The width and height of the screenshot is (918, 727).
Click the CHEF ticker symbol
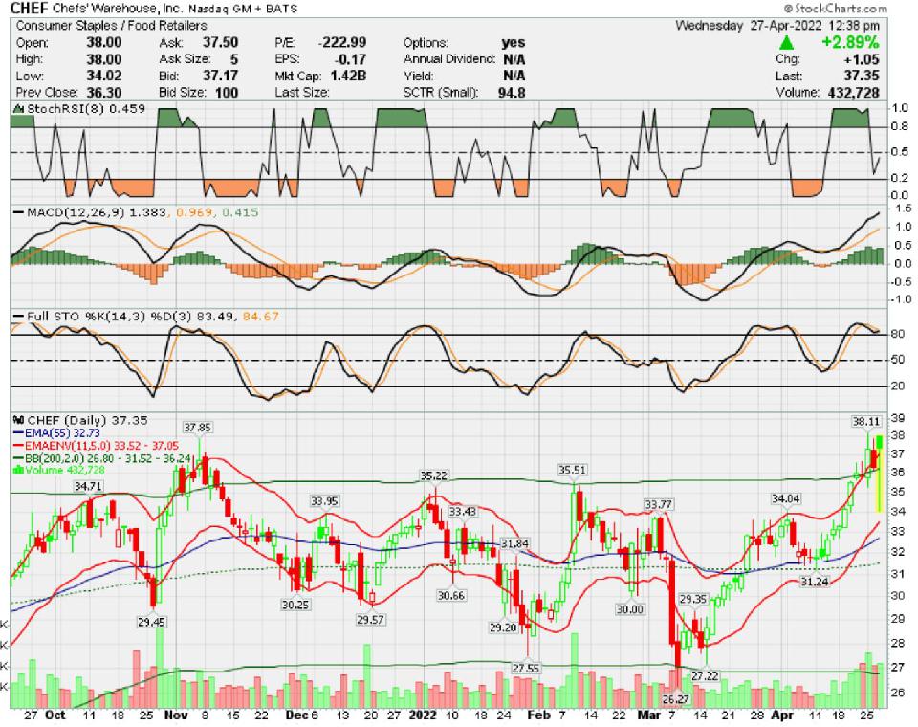30,9
